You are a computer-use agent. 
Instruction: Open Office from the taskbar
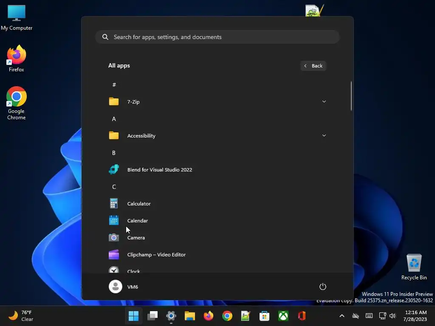(x=302, y=316)
